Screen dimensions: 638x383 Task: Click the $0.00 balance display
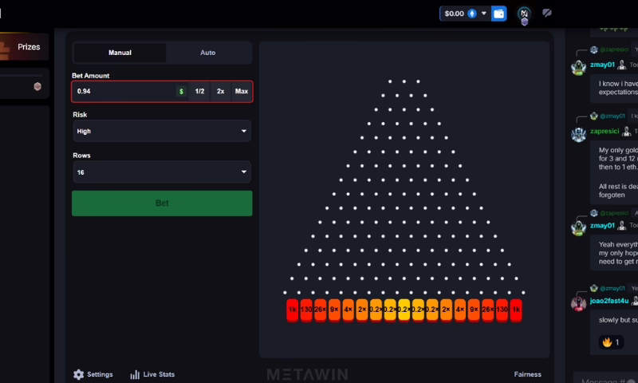(x=454, y=14)
